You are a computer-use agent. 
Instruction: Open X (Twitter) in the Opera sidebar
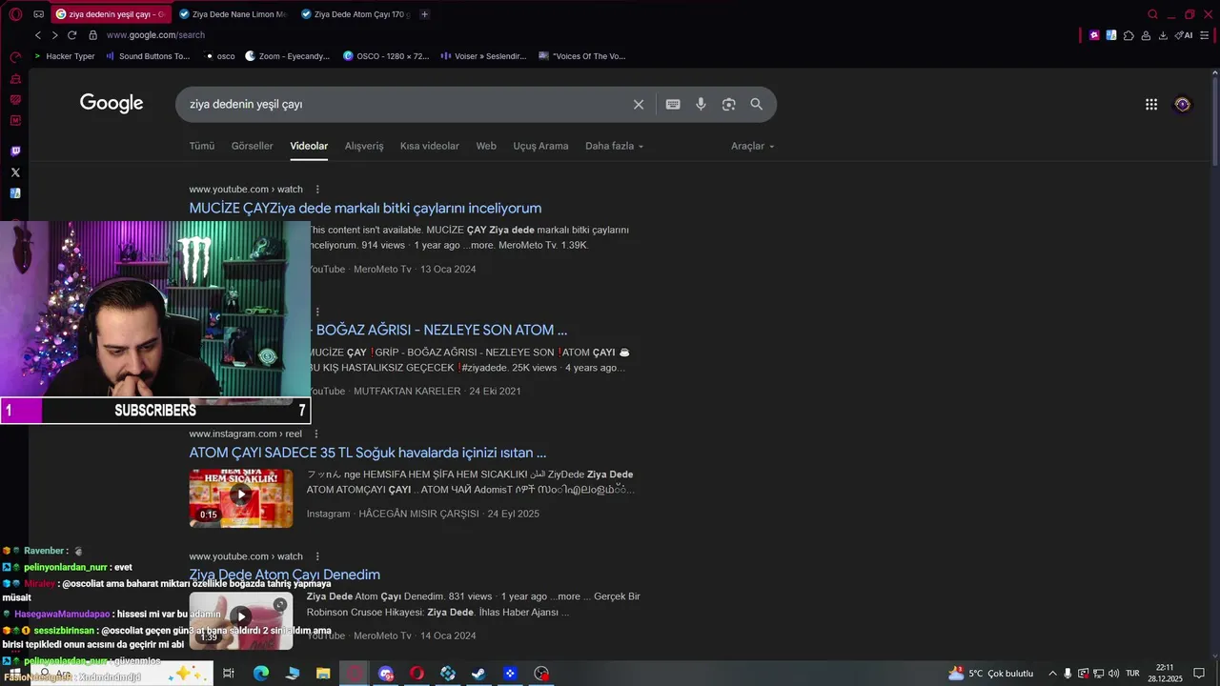pos(15,172)
